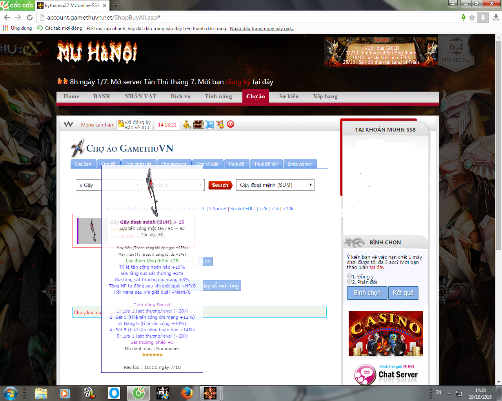Open the Windows Start menu
The height and width of the screenshot is (401, 502).
click(x=11, y=393)
